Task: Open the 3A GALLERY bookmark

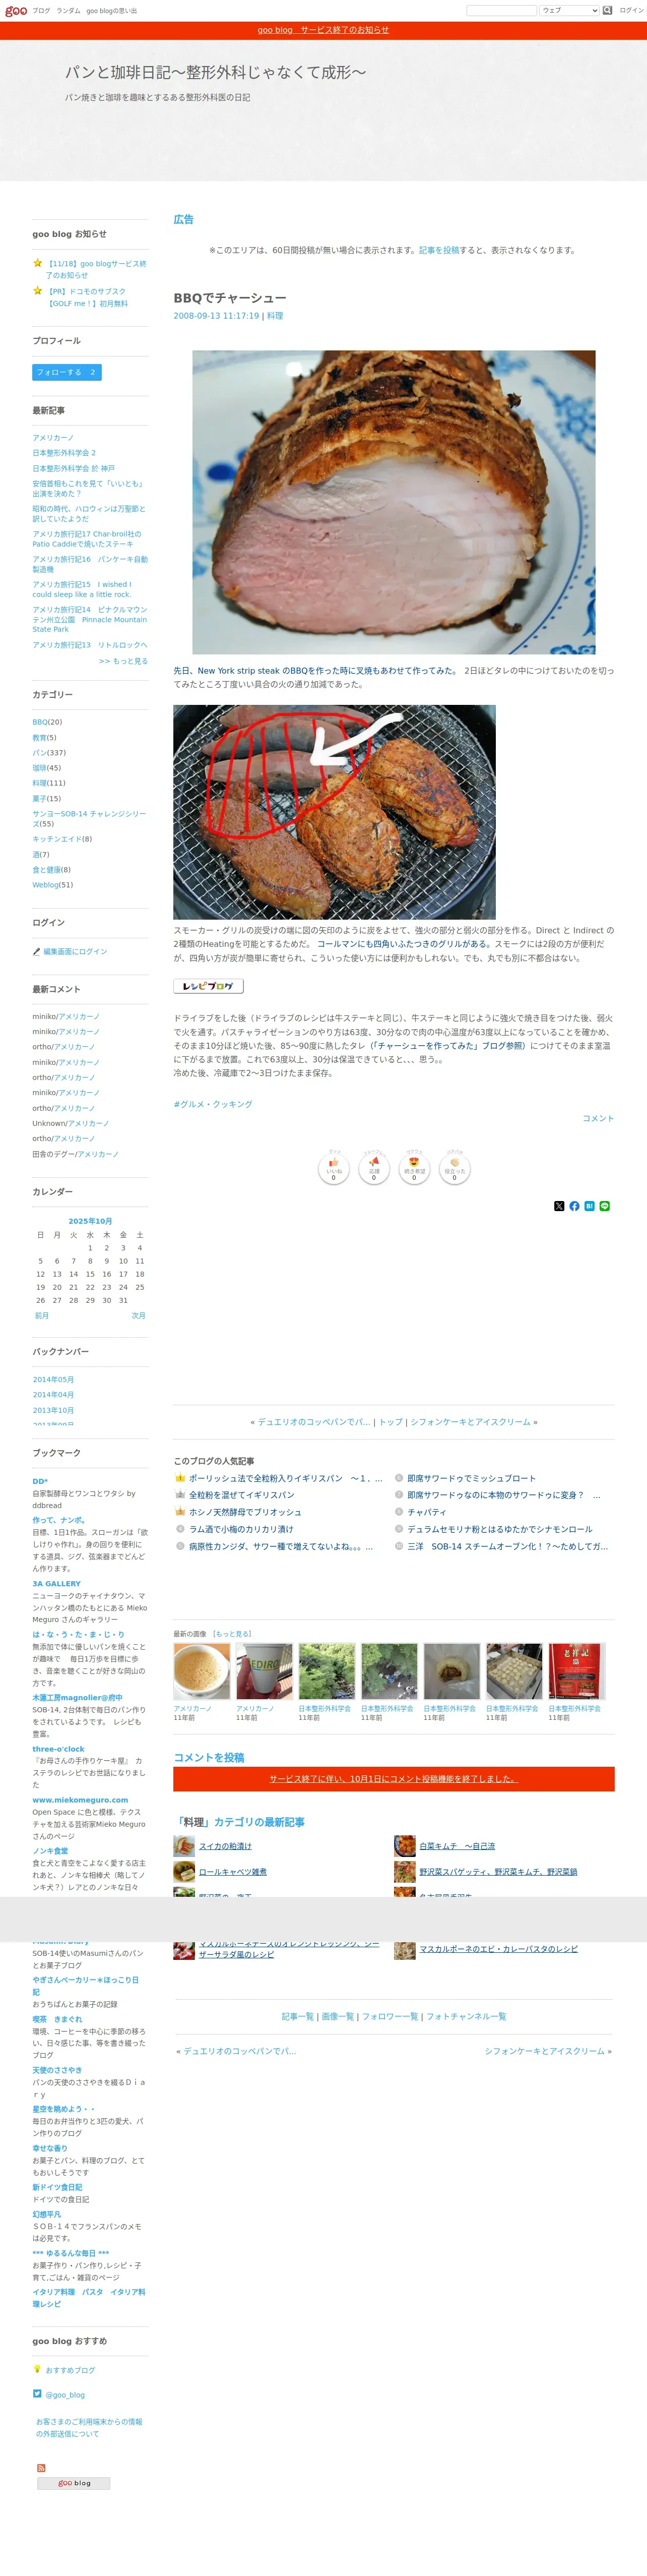Action: point(56,1583)
